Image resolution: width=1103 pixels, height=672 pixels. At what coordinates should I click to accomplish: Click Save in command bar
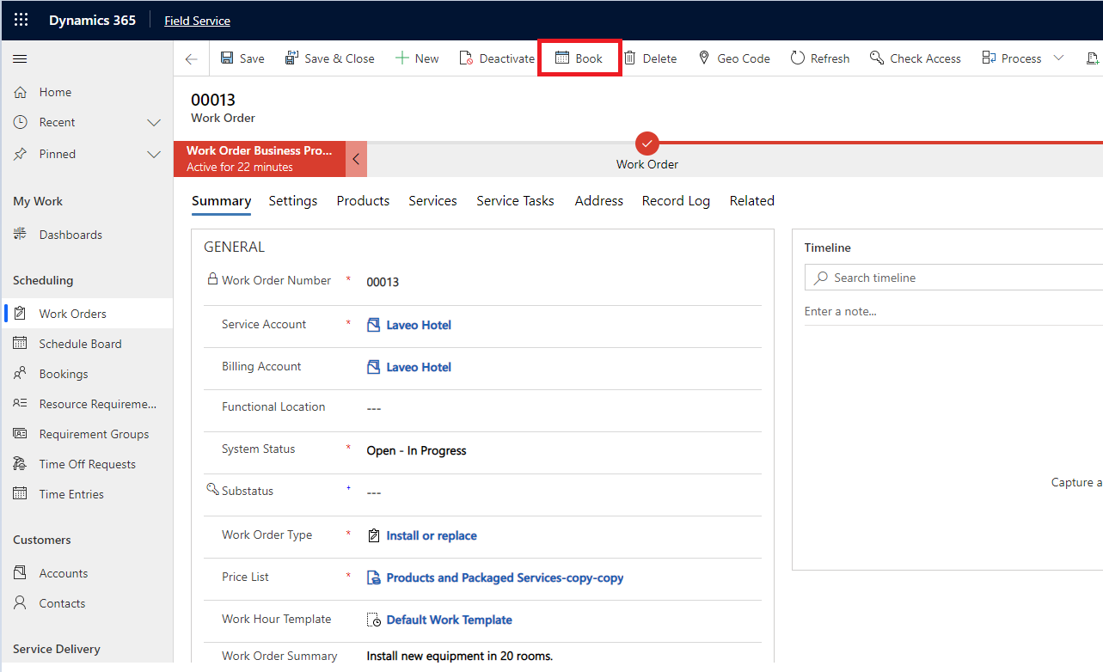tap(242, 58)
